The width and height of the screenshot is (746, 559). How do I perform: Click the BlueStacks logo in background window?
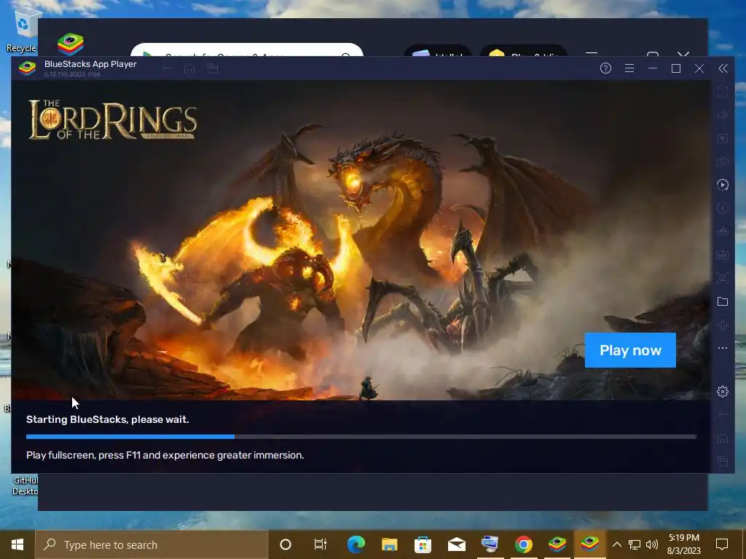[71, 44]
